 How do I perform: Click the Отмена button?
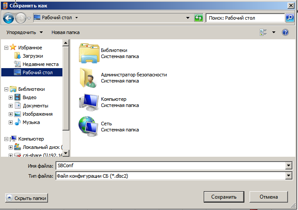[x=268, y=197]
